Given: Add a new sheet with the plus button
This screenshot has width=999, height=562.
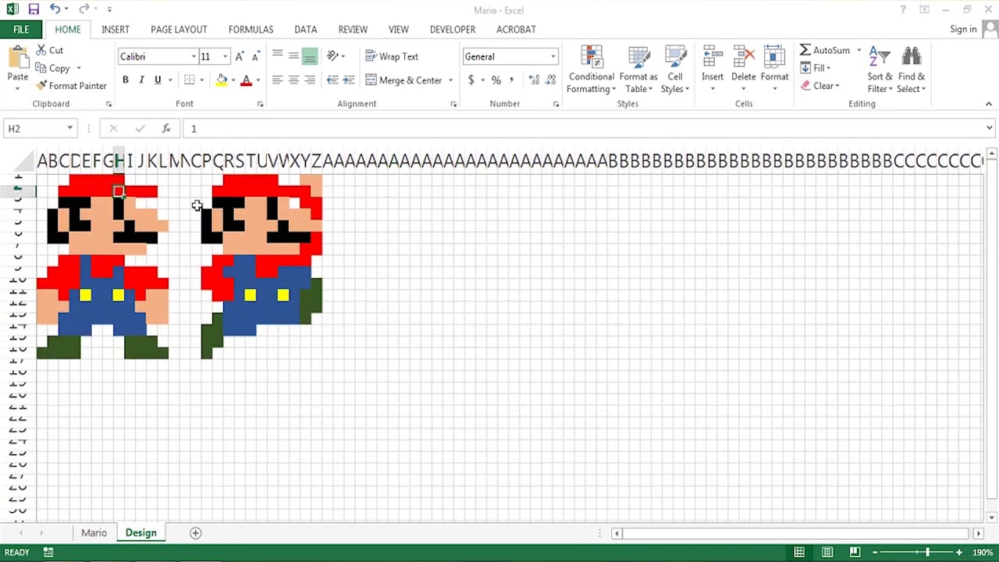Looking at the screenshot, I should pos(196,533).
